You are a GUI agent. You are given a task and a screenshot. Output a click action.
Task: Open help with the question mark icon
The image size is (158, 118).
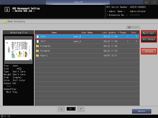pos(154,2)
